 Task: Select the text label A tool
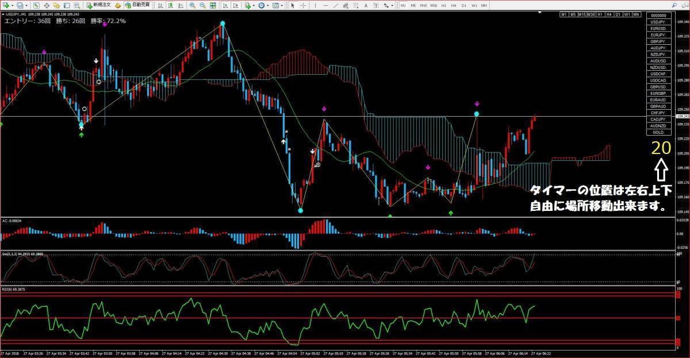366,5
